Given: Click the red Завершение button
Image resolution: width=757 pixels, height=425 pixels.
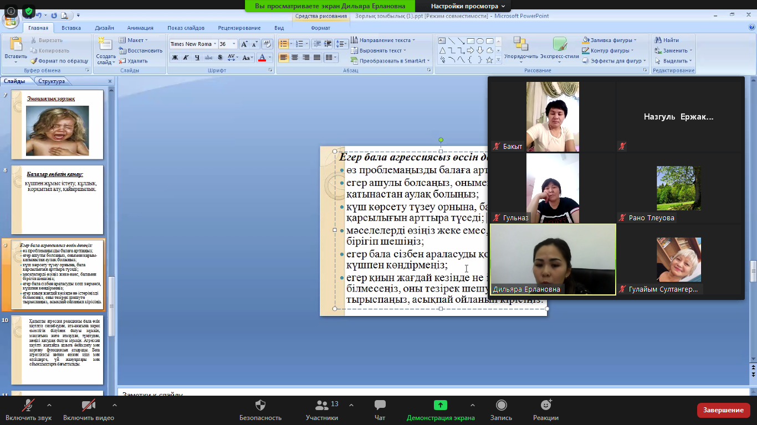Looking at the screenshot, I should point(723,410).
